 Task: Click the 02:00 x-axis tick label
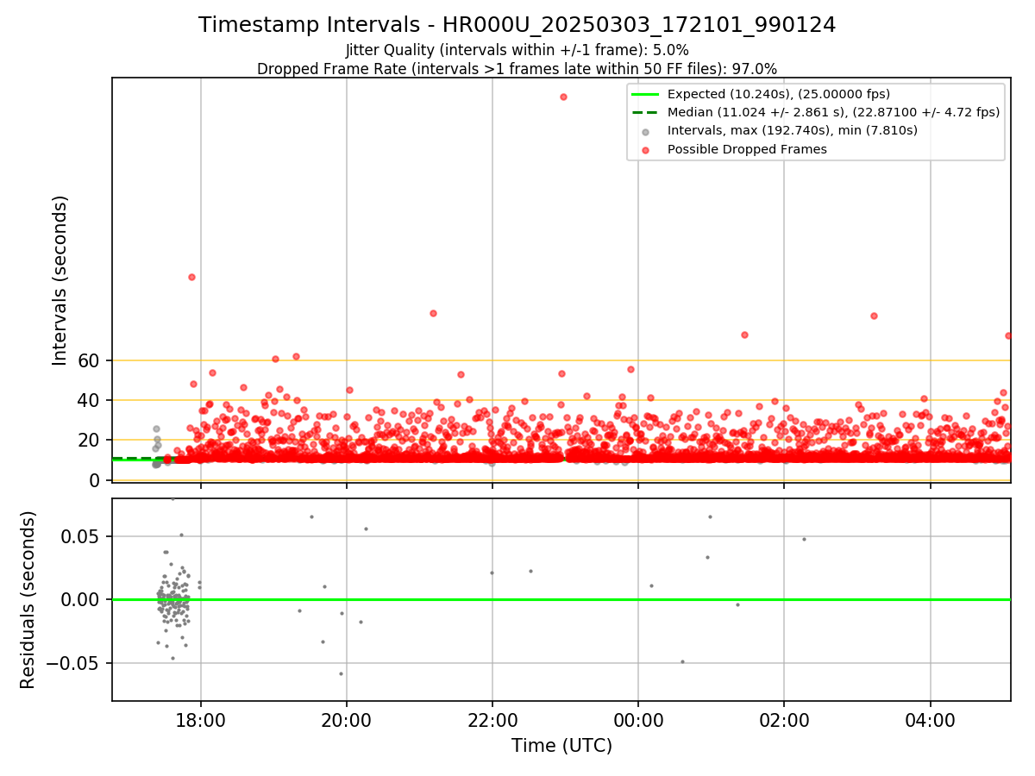(784, 719)
